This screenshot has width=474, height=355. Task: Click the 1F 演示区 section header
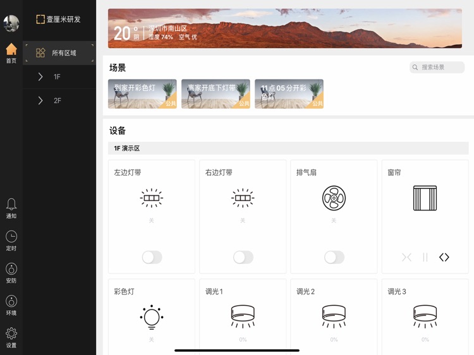[288, 148]
